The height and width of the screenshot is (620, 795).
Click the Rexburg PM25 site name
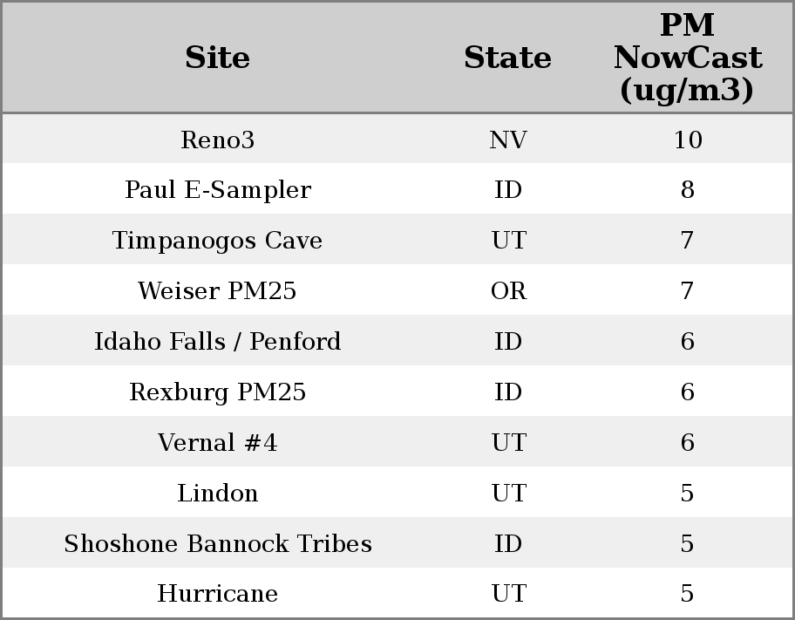tap(218, 392)
